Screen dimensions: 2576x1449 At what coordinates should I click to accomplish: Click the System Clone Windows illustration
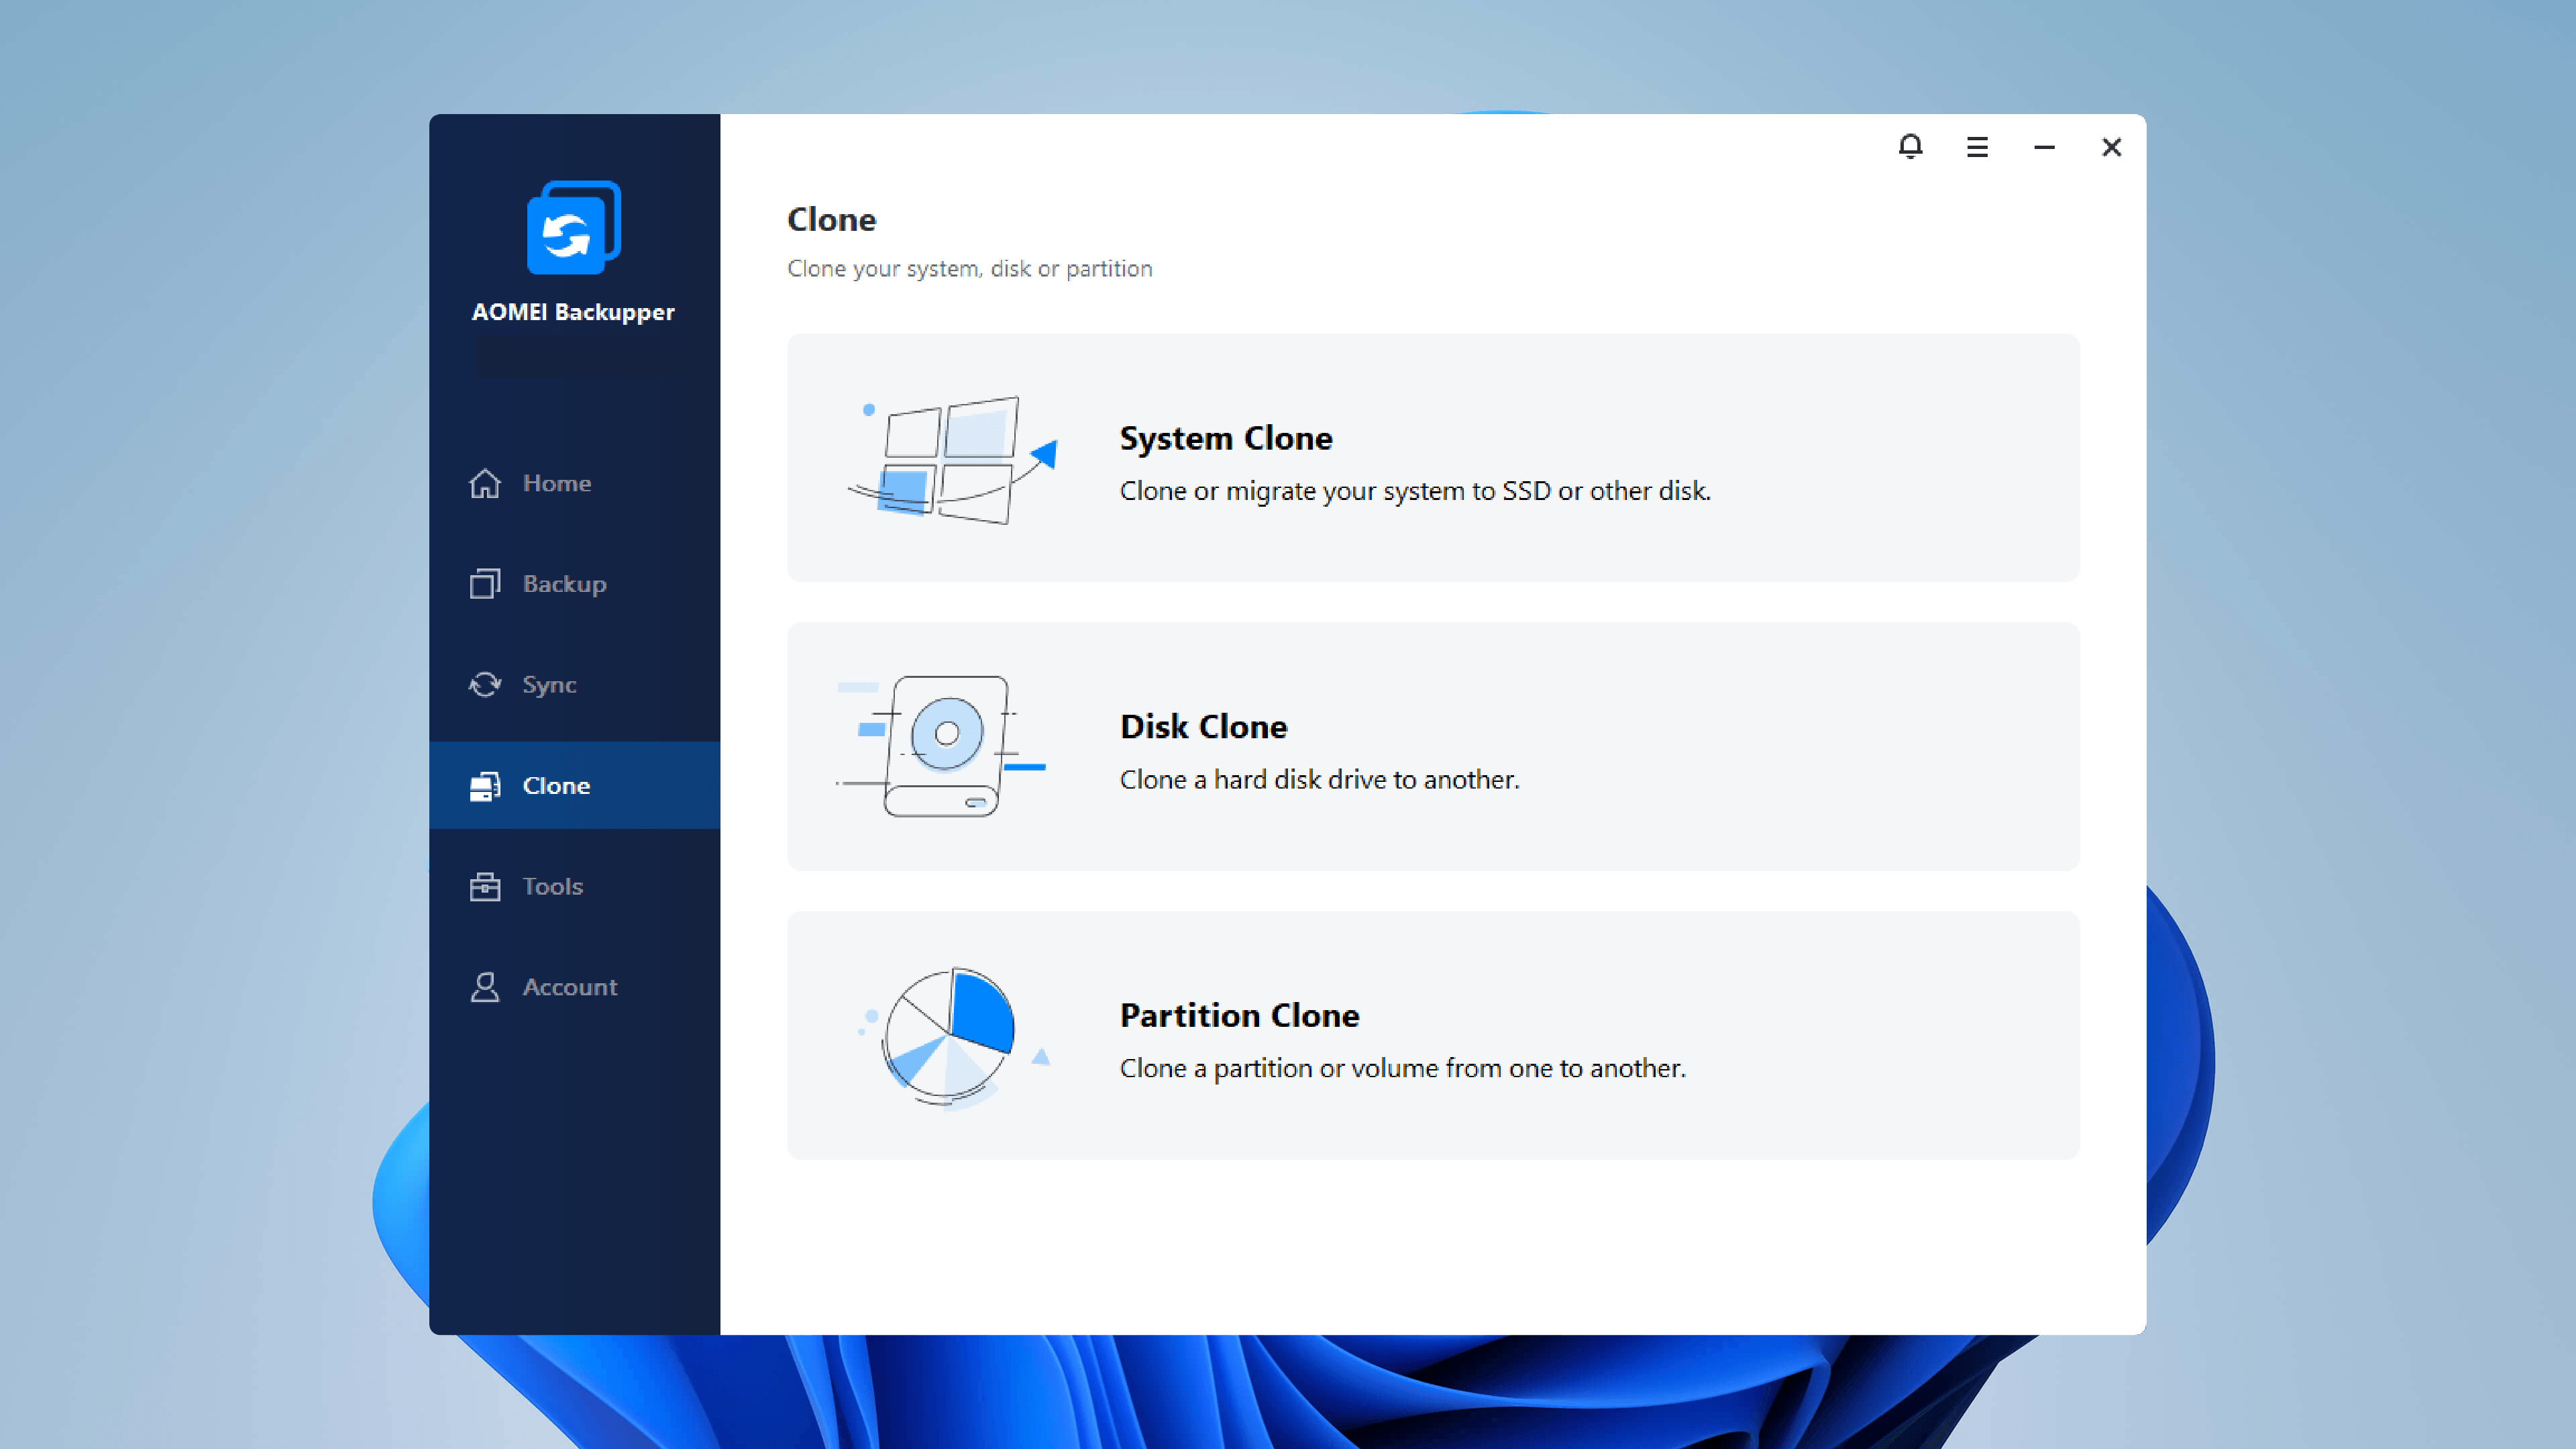950,460
